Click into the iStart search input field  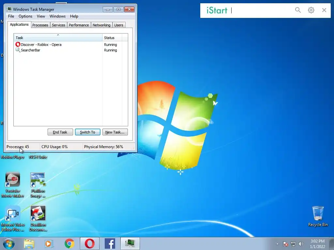click(262, 10)
